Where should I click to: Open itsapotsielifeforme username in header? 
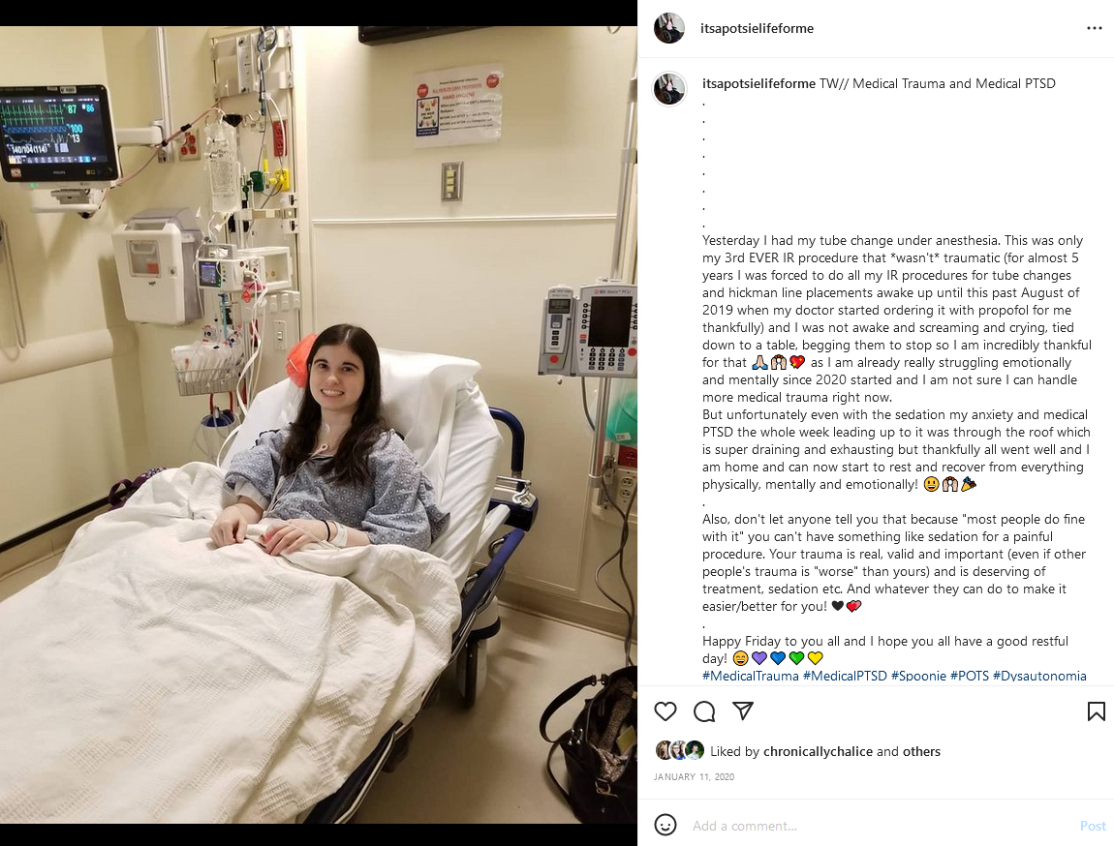coord(757,28)
